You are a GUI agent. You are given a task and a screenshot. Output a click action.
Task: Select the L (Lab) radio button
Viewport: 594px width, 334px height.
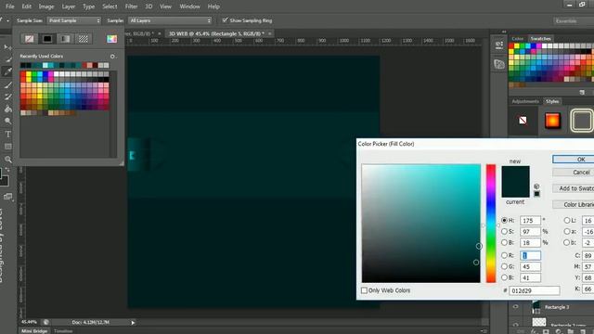point(567,220)
